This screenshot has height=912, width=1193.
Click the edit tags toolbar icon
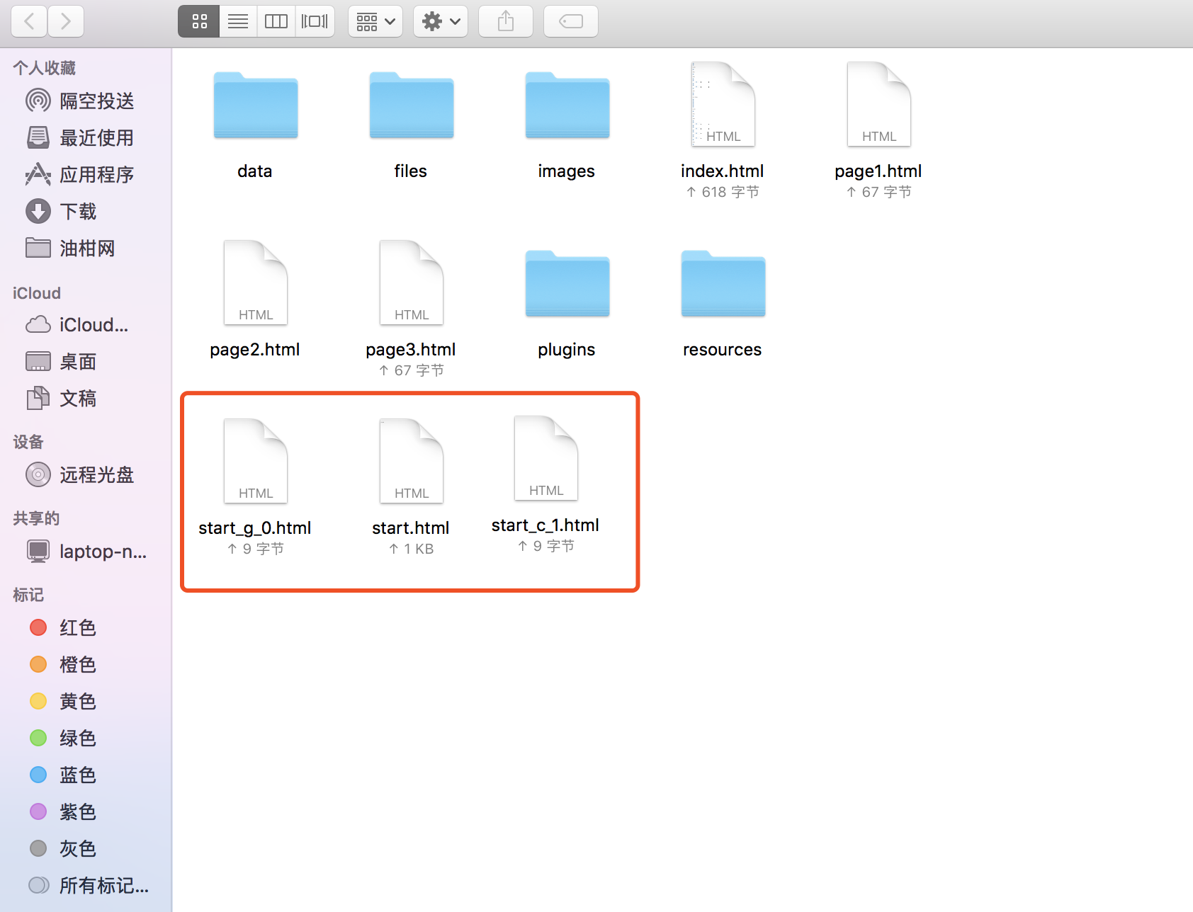(571, 21)
